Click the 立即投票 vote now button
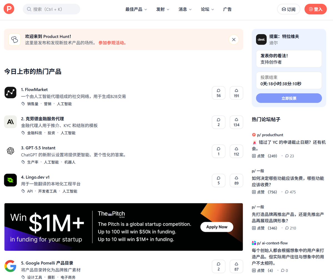Image resolution: width=333 pixels, height=280 pixels. [x=289, y=98]
